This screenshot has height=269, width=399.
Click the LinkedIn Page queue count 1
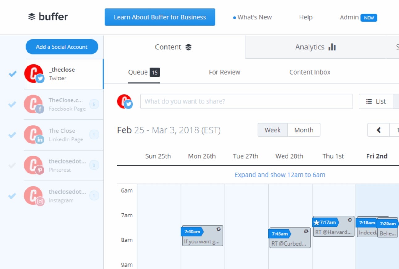click(94, 135)
